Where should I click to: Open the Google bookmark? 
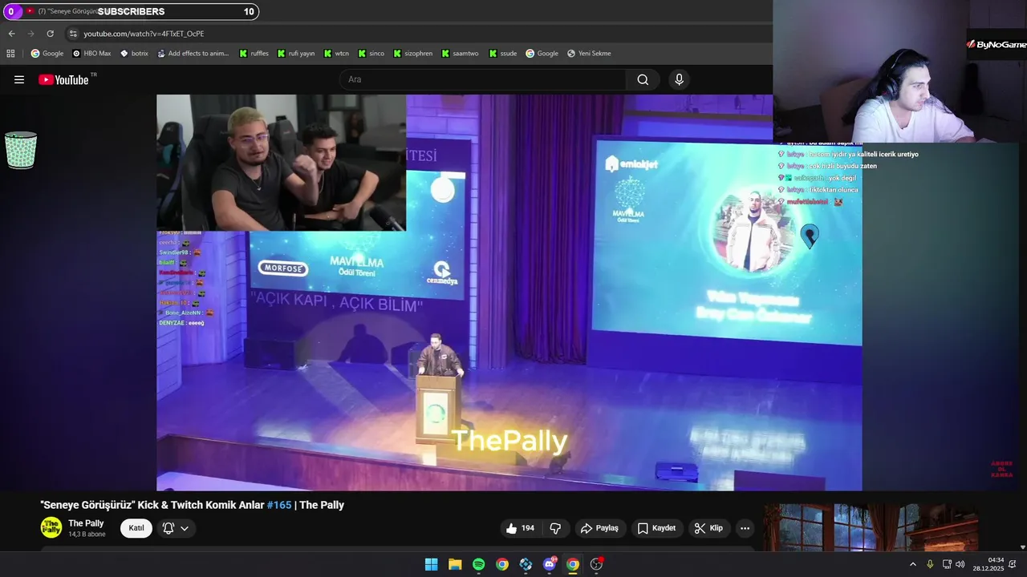(x=47, y=54)
